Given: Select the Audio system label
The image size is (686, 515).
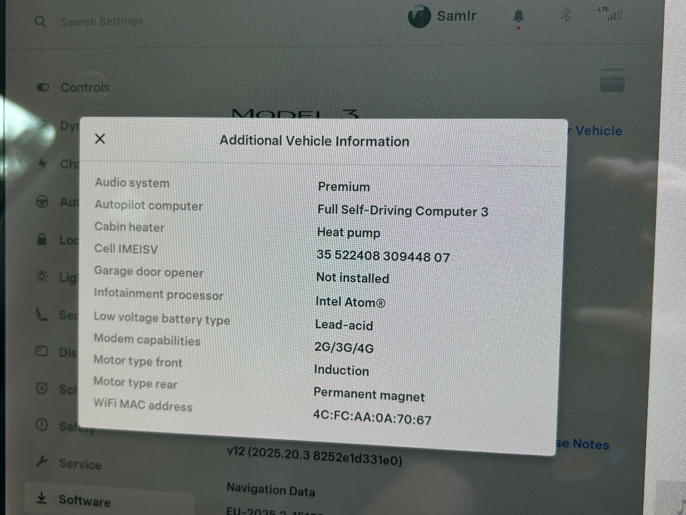Looking at the screenshot, I should [x=132, y=183].
